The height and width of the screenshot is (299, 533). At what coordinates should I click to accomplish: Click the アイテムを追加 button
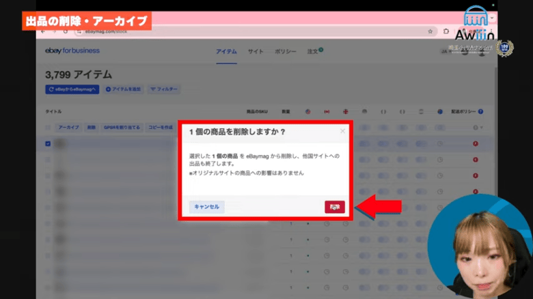[123, 89]
